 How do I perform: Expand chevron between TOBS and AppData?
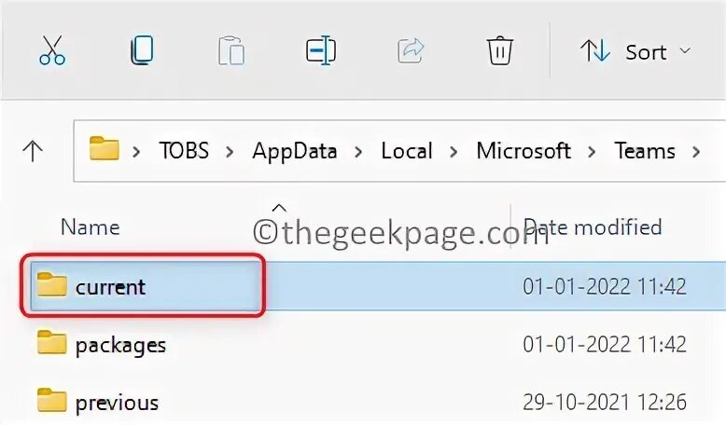pos(230,151)
